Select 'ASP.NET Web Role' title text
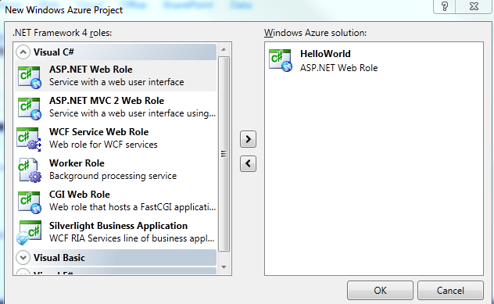 (x=91, y=70)
